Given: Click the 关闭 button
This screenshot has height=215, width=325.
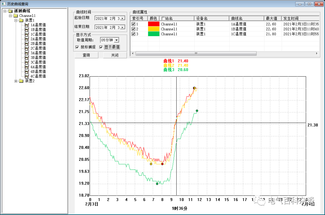Looking at the screenshot, I should coord(115,55).
